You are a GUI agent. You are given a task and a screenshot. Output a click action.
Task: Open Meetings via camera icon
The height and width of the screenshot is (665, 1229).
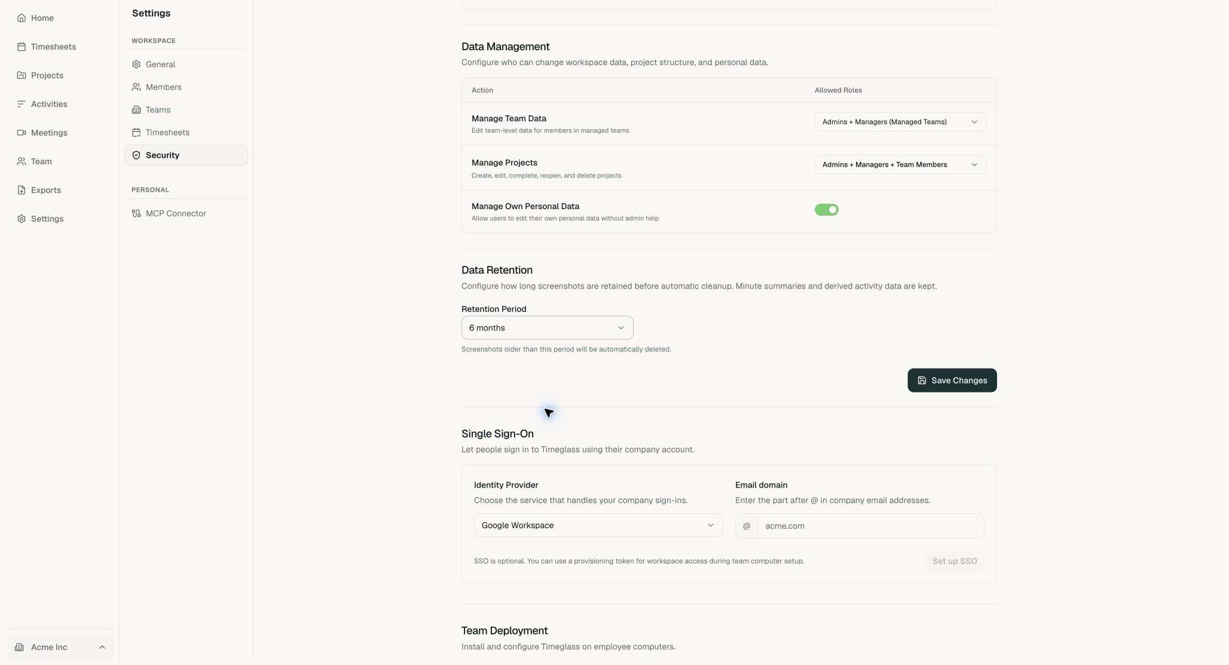tap(22, 133)
